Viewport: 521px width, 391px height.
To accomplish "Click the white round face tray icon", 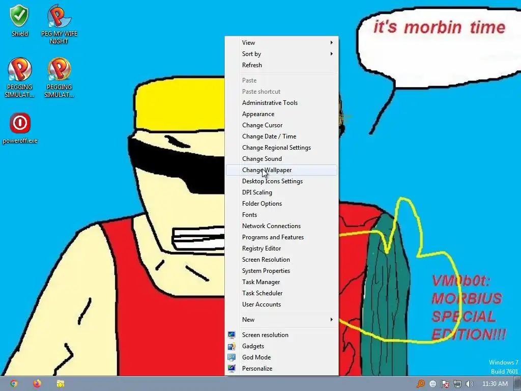I will coord(432,384).
